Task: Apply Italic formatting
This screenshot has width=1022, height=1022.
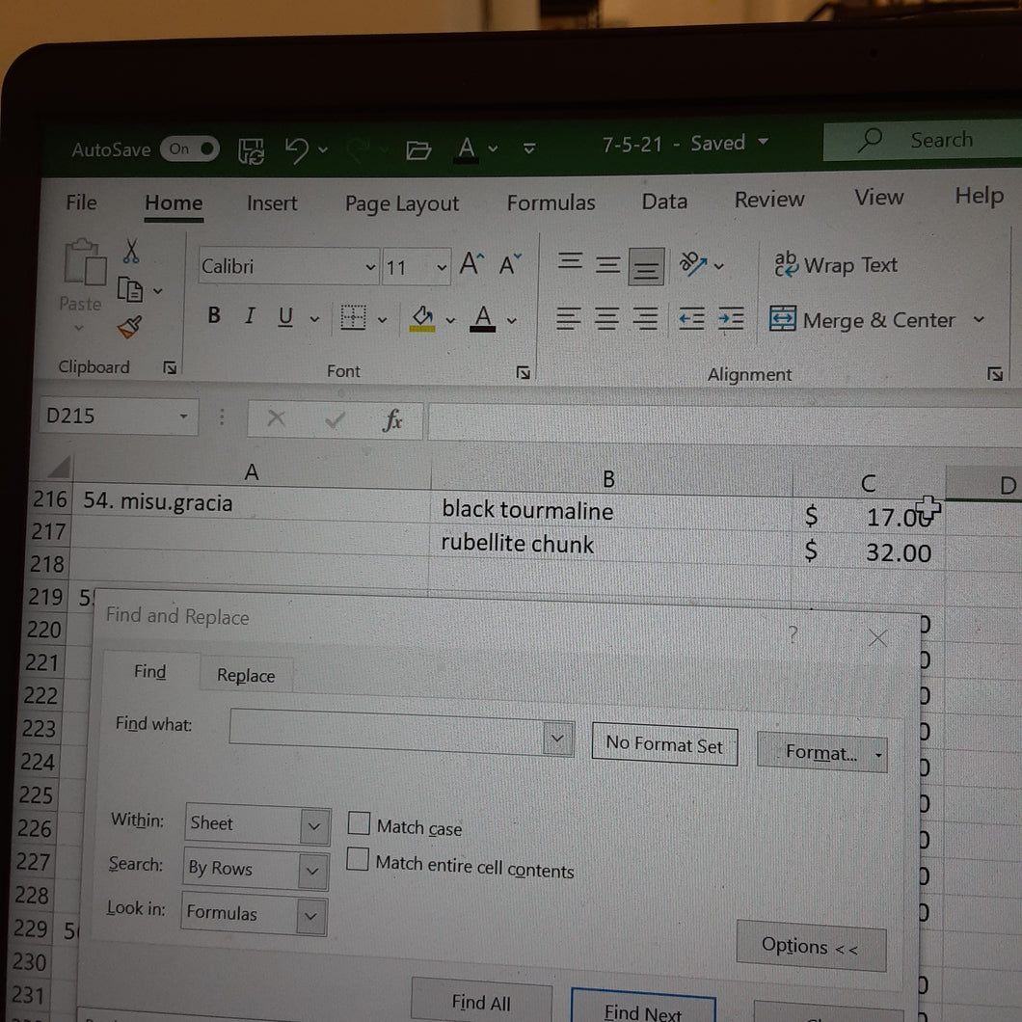Action: point(249,316)
